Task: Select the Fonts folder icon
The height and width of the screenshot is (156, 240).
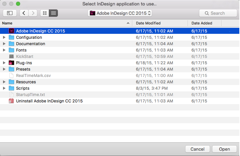Action: pos(11,50)
